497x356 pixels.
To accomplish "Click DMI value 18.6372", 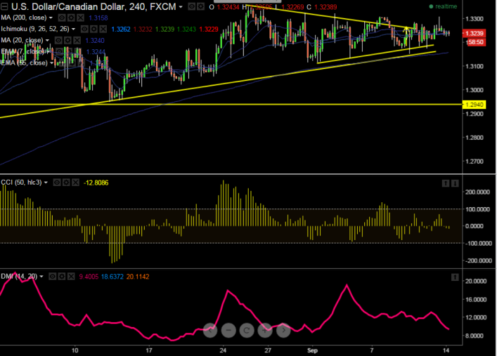I will [x=112, y=277].
